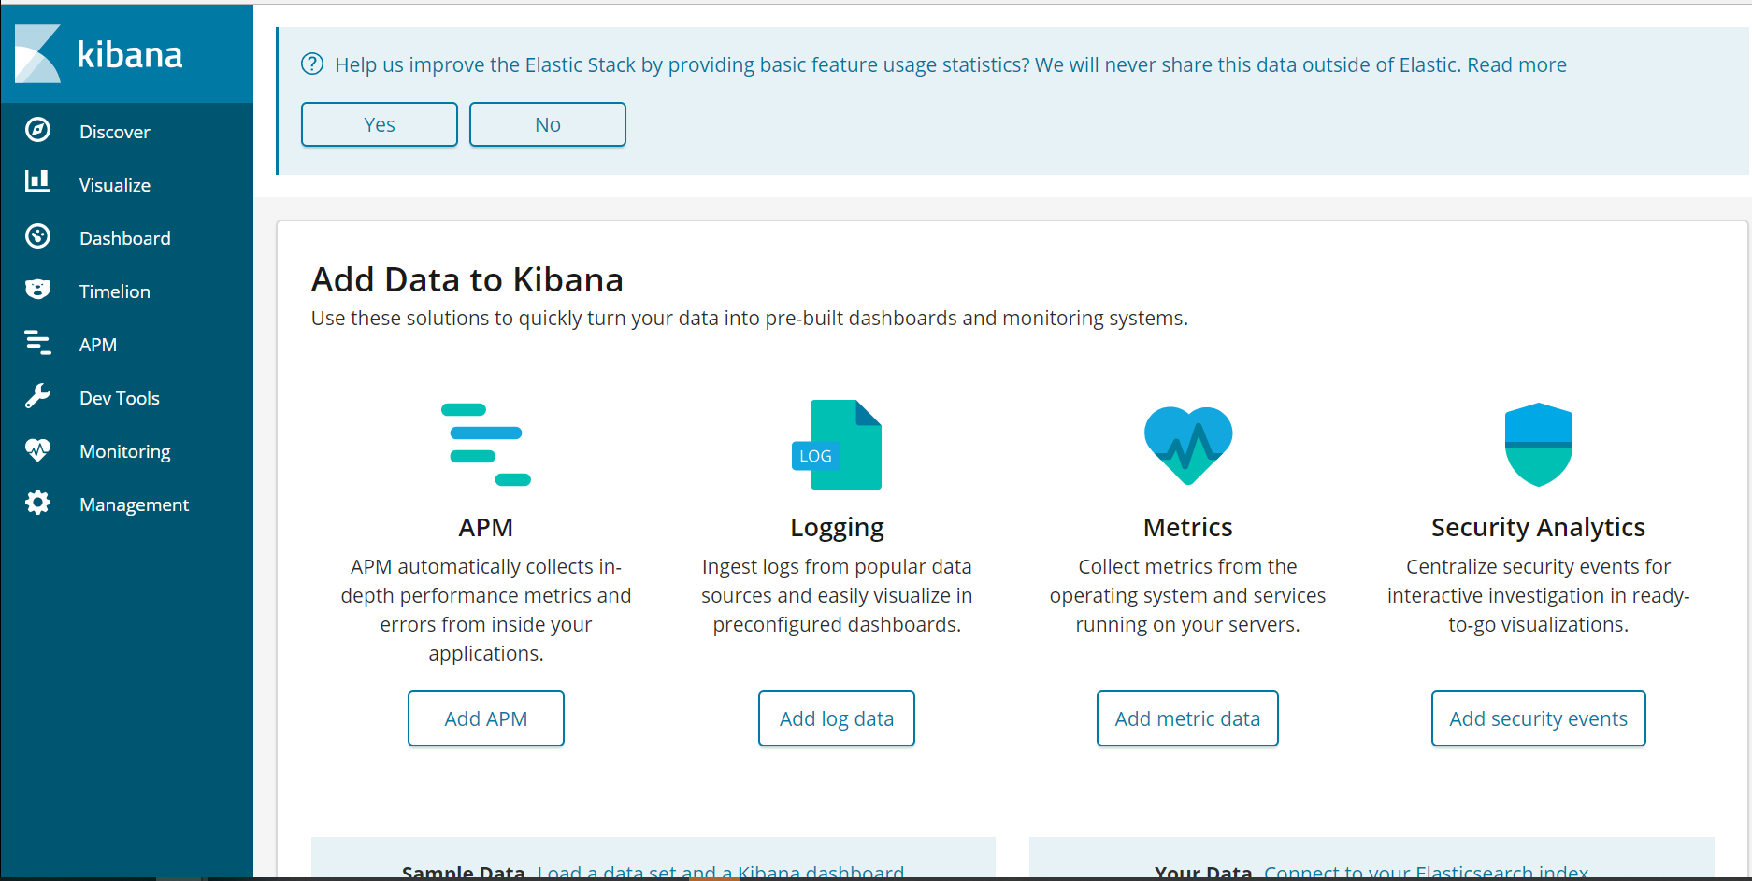The image size is (1752, 881).
Task: Click the Kibana logo icon
Action: [38, 53]
